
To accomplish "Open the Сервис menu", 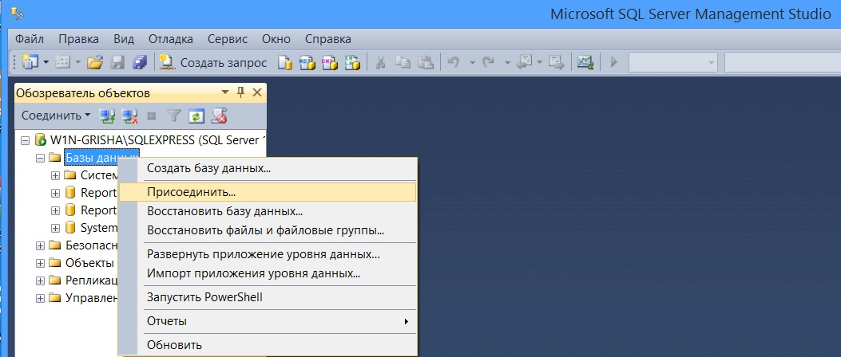I will tap(228, 39).
